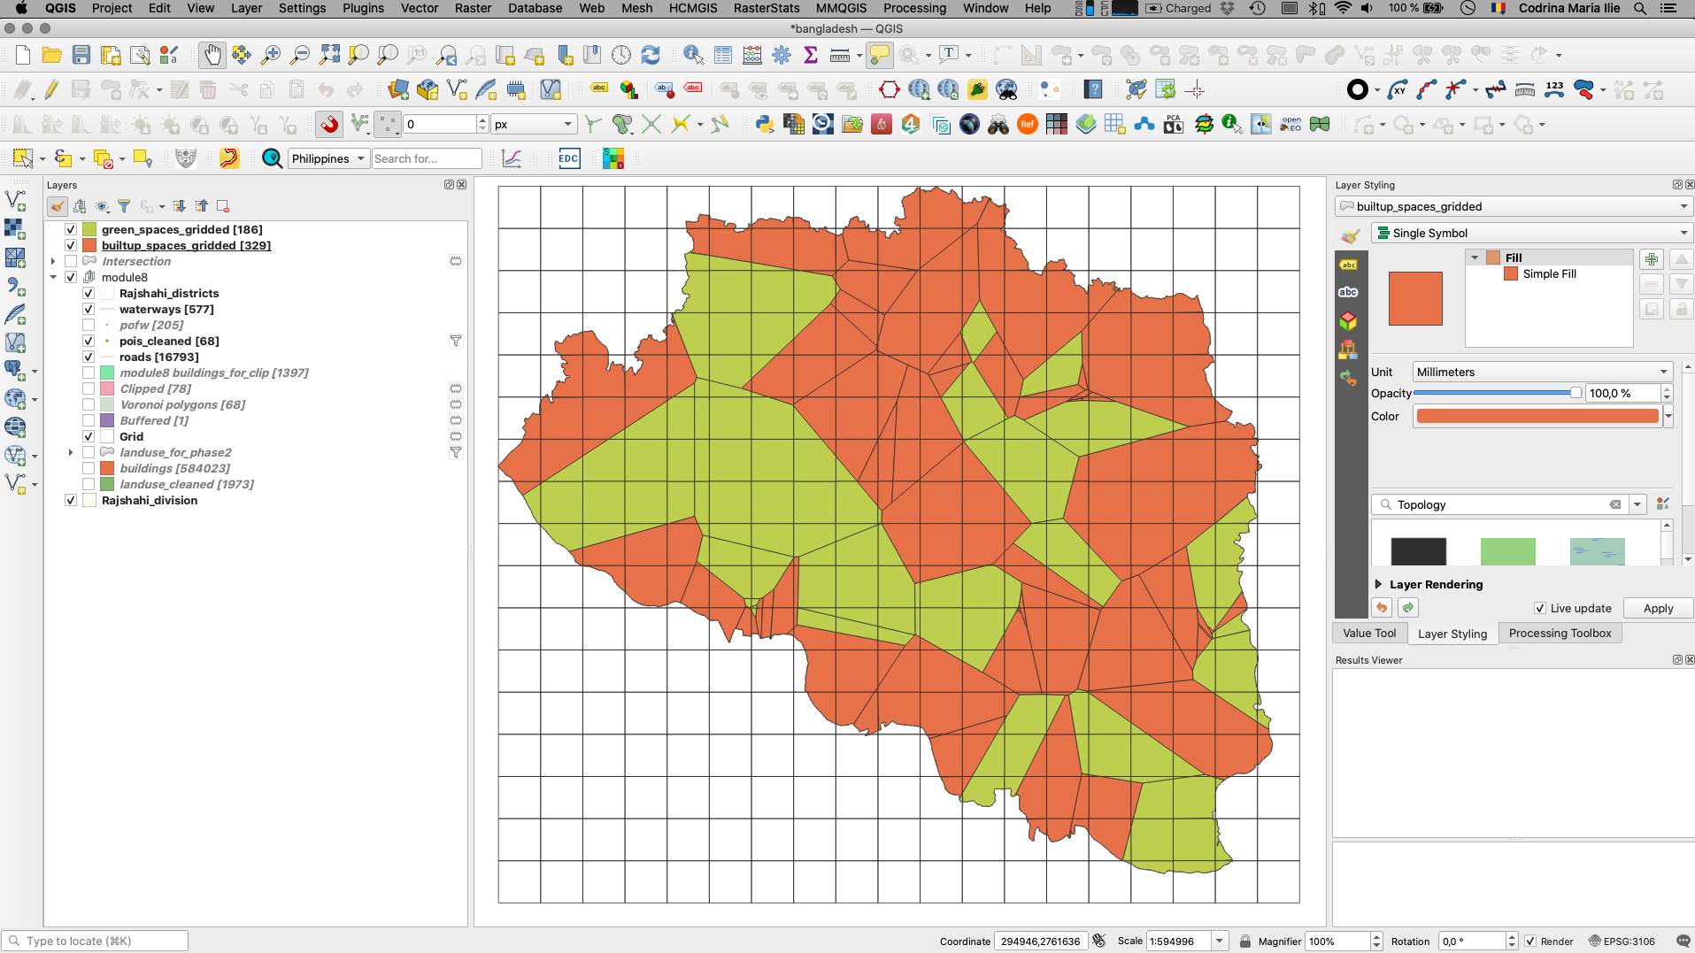1695x953 pixels.
Task: Click the Labels tab icon in Layer Styling
Action: pos(1348,265)
